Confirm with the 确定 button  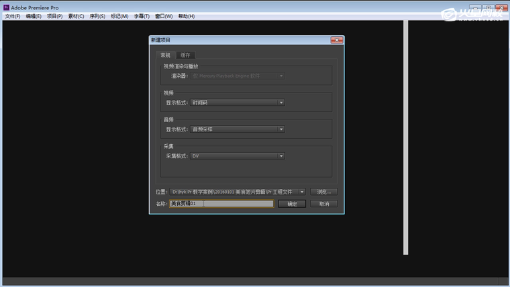click(292, 204)
